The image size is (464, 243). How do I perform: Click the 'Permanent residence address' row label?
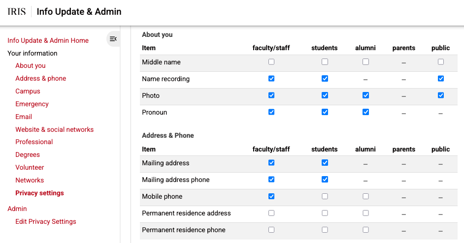point(186,213)
